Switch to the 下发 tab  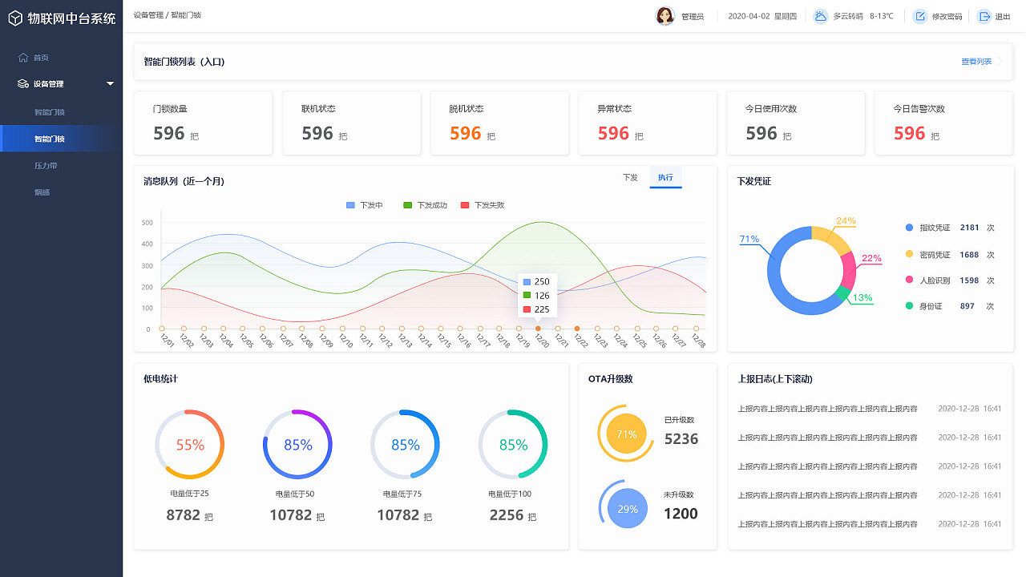point(630,177)
